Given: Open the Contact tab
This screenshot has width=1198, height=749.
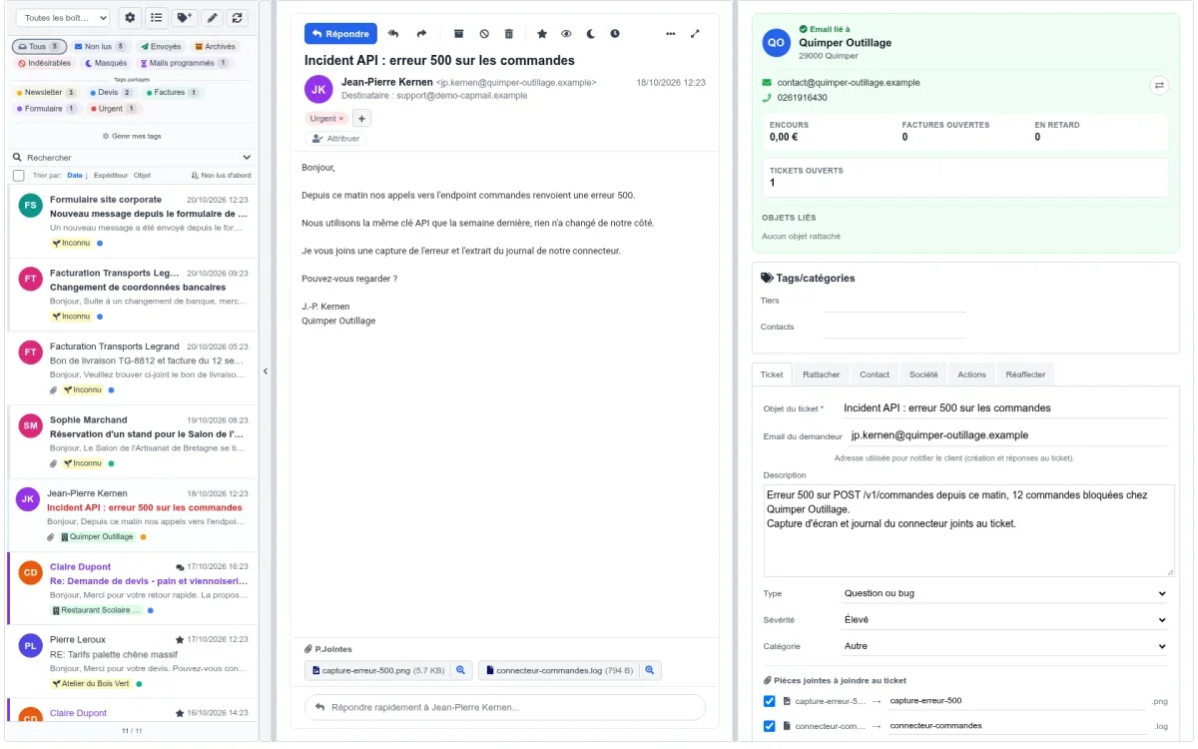Looking at the screenshot, I should 875,374.
